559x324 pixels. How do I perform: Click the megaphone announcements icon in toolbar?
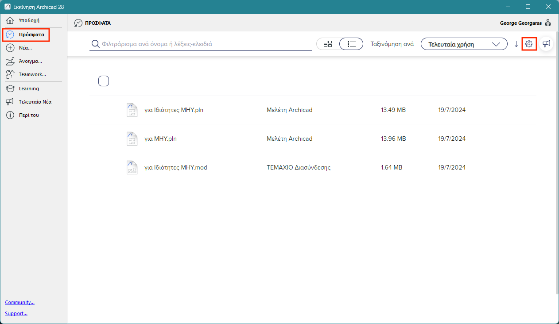tap(547, 44)
